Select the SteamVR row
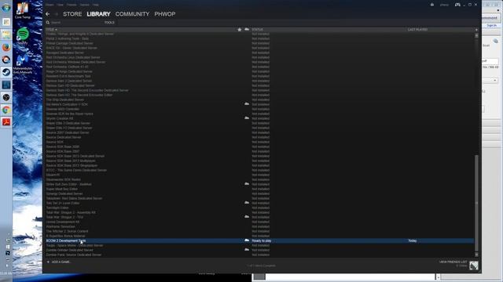Screen dimensions: 503x282 click(x=259, y=175)
